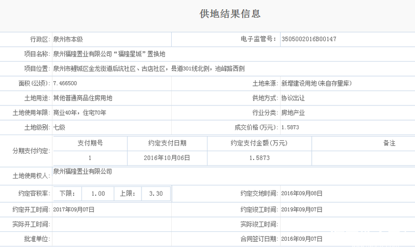This screenshot has height=250, width=415.
Task: Click the project location text starting 泉州市鲤城区金龙街道
Action: pos(149,69)
